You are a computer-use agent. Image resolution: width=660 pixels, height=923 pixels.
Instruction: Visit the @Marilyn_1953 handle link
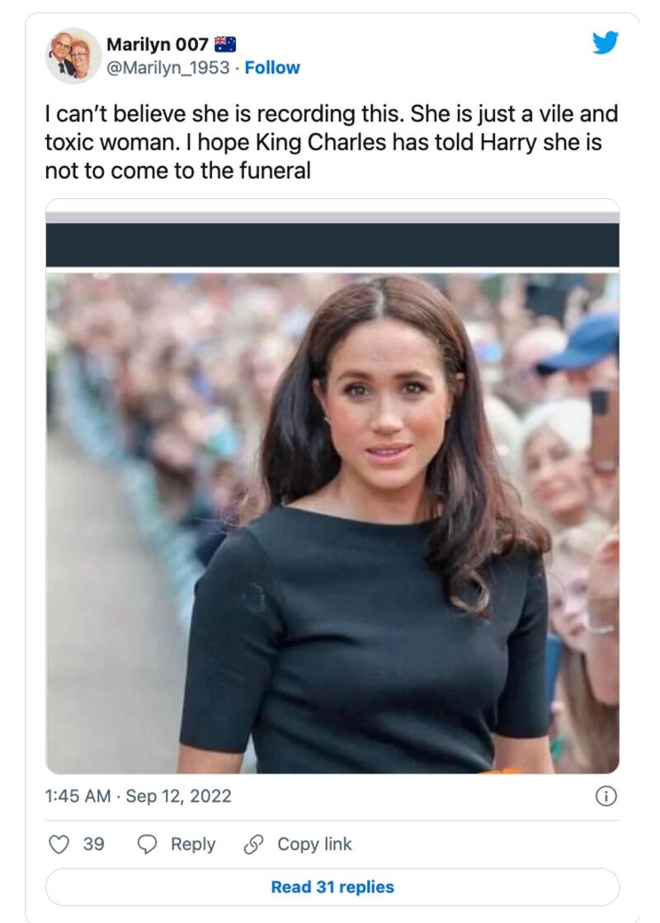pyautogui.click(x=167, y=68)
